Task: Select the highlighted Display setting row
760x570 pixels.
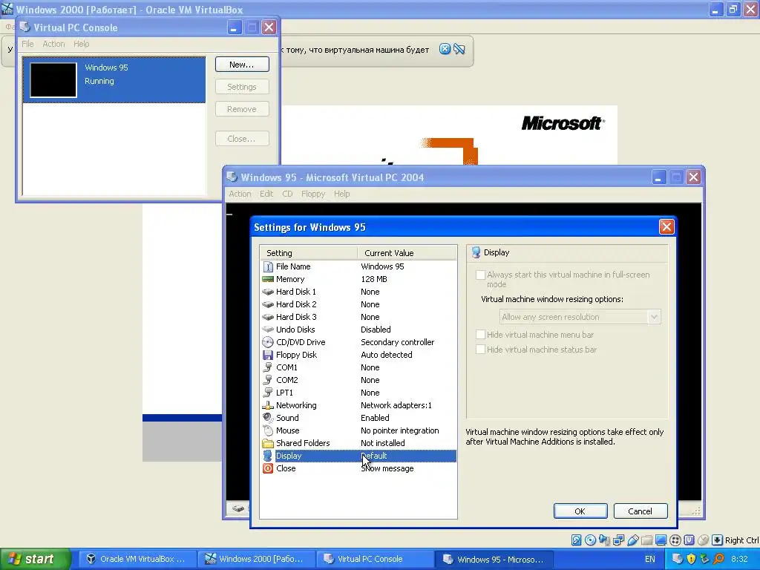Action: point(358,456)
